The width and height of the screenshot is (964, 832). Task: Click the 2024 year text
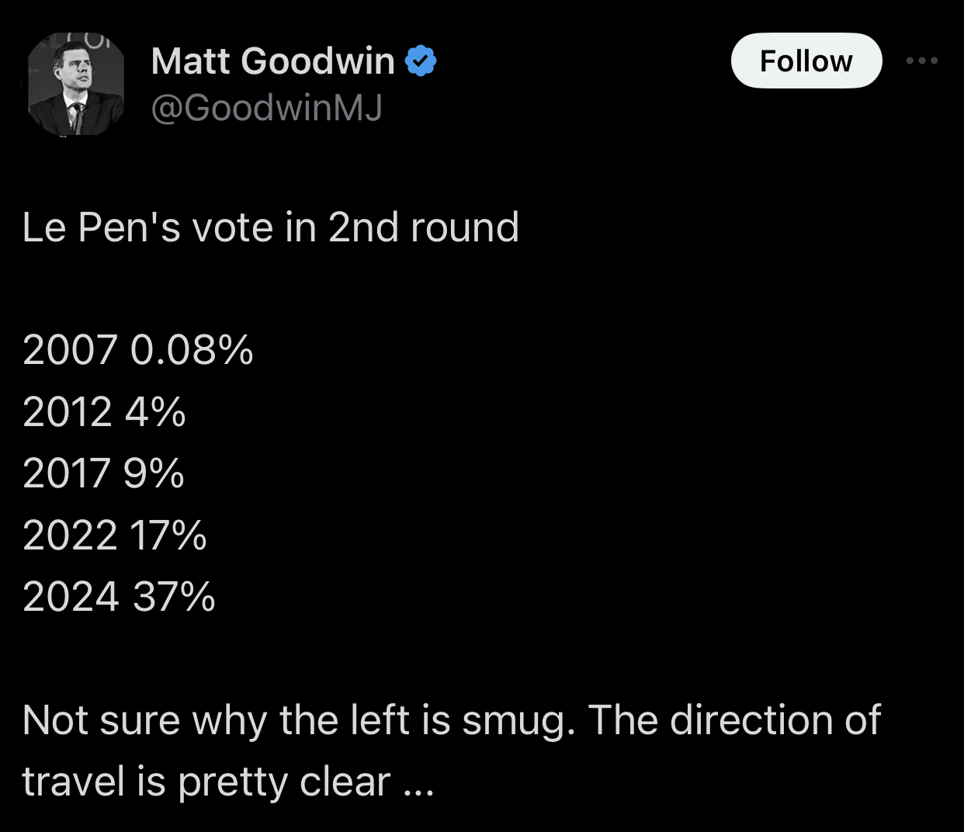point(71,598)
